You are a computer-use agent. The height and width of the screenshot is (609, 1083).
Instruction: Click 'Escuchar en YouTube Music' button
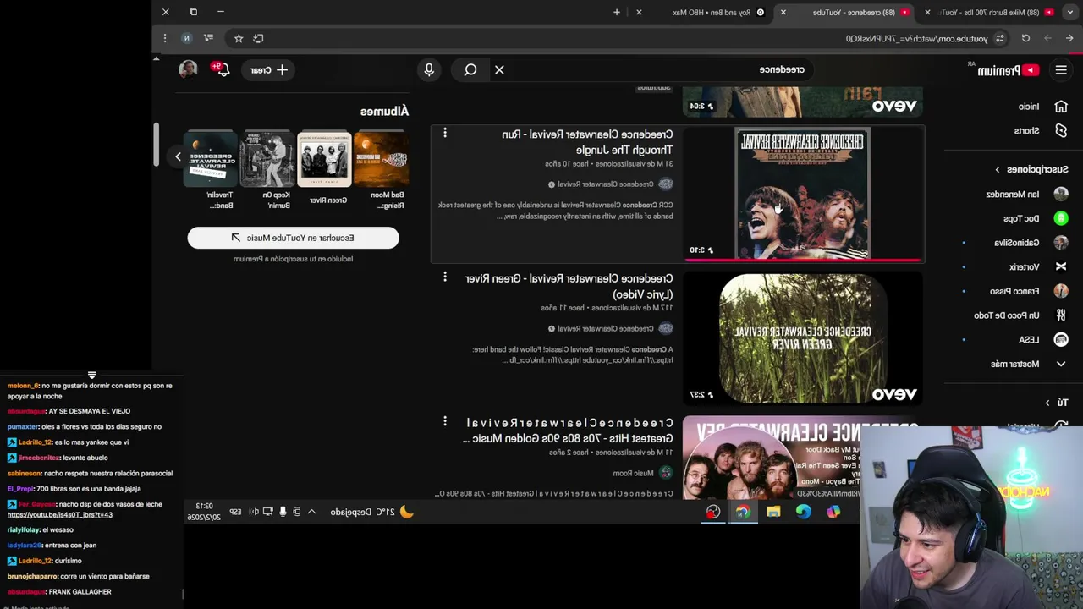point(293,238)
